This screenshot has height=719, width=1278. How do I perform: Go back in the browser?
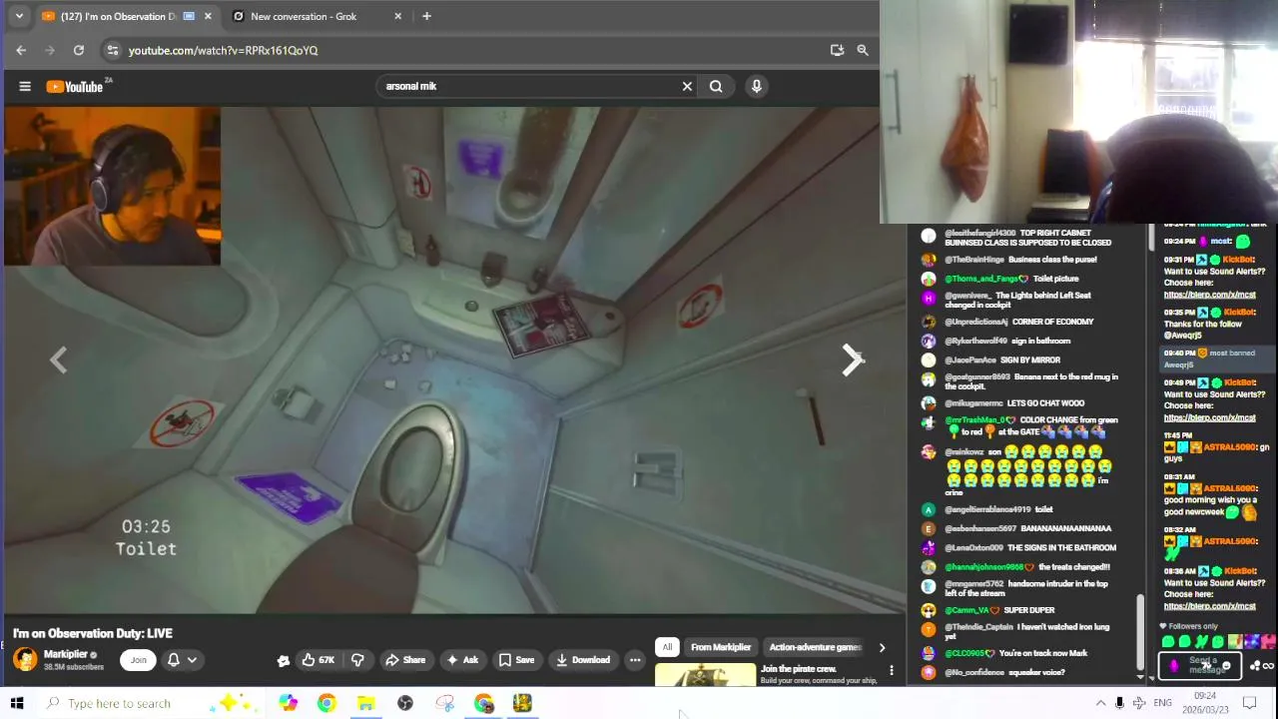[x=21, y=50]
